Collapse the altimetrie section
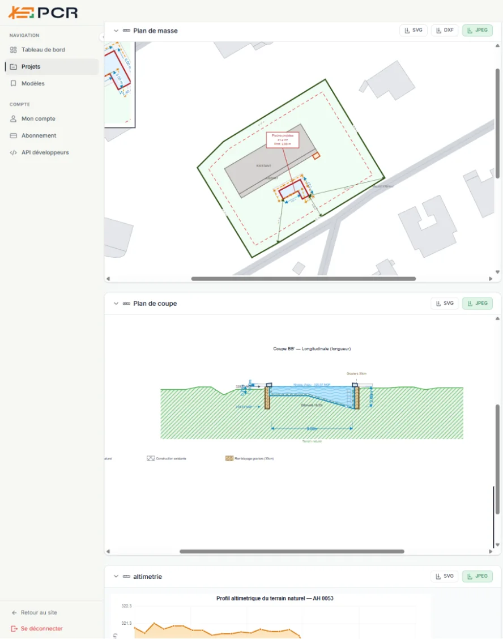Image resolution: width=503 pixels, height=639 pixels. tap(116, 576)
